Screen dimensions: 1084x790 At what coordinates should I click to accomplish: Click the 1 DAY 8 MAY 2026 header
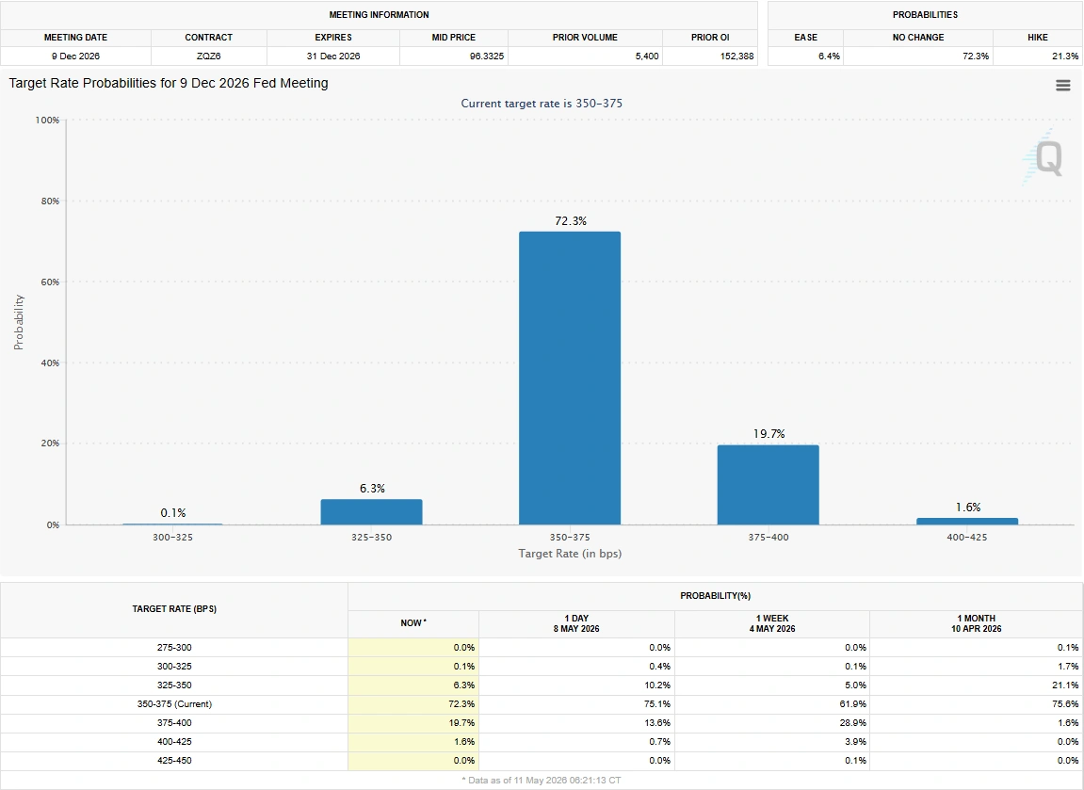pos(576,623)
